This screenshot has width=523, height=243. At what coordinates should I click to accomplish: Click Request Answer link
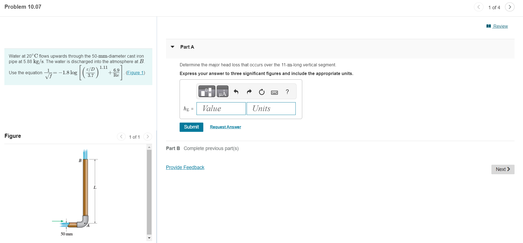click(x=225, y=127)
